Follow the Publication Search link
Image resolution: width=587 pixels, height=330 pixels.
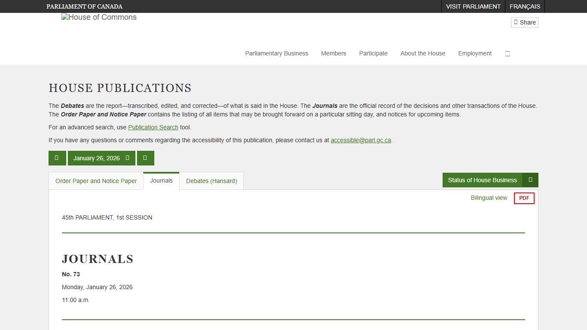[x=153, y=128]
